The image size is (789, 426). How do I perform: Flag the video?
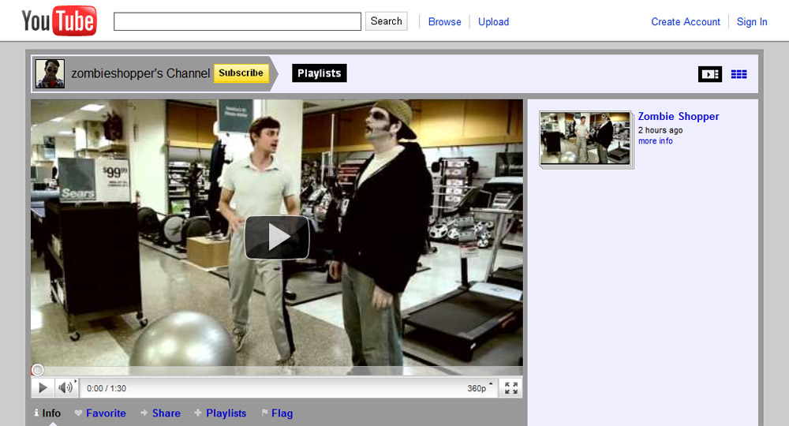pyautogui.click(x=277, y=413)
